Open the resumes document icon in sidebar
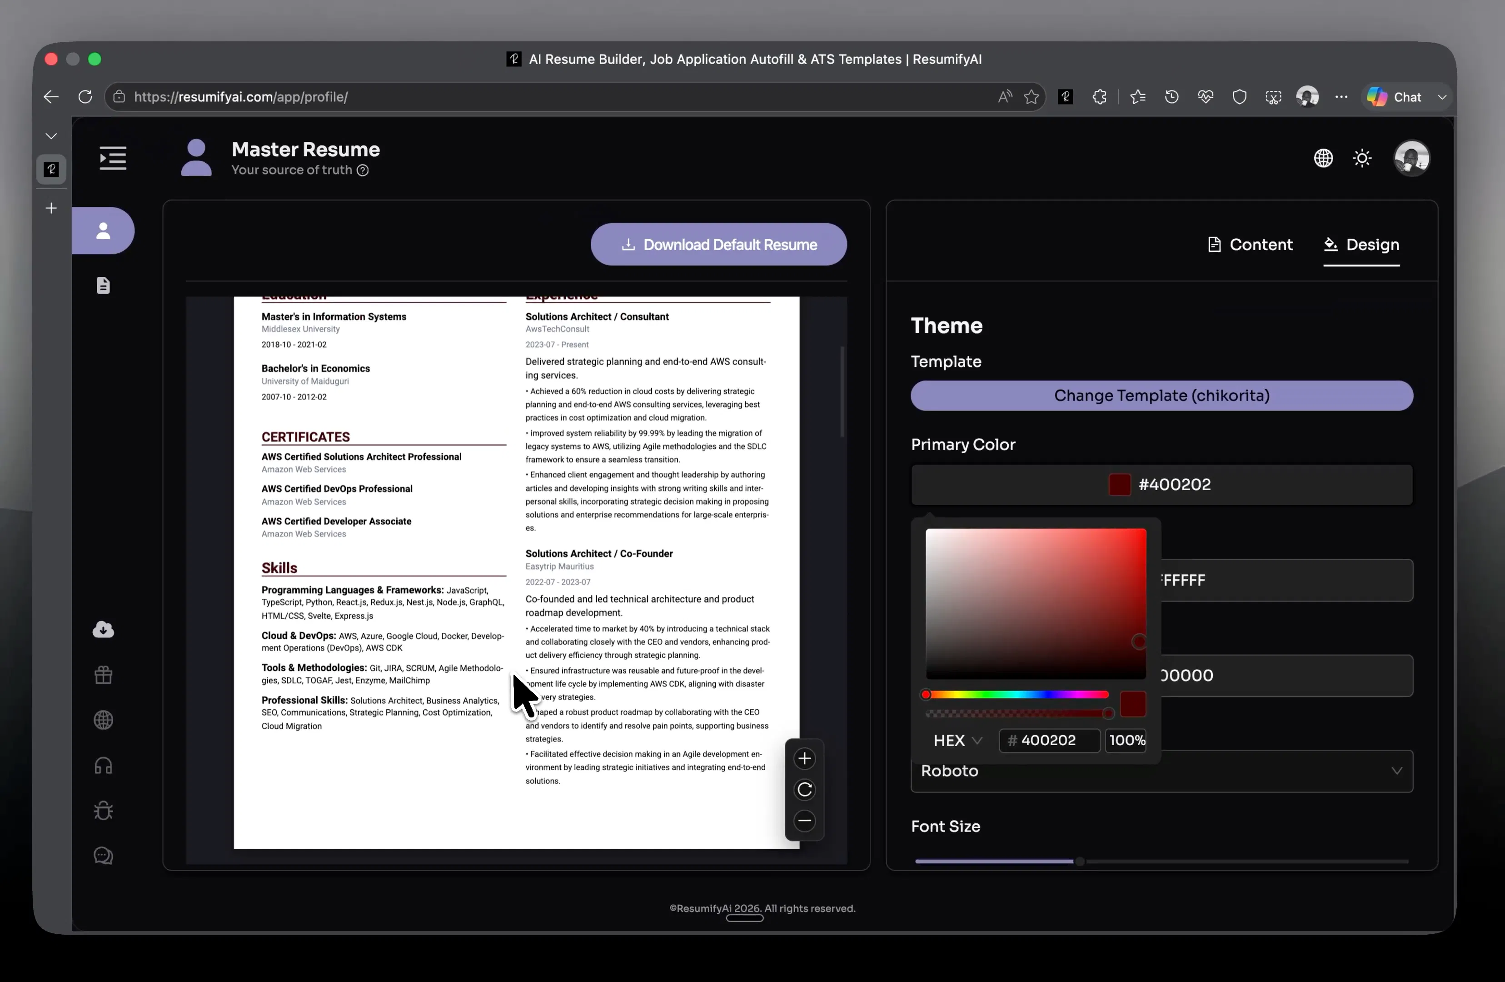Image resolution: width=1505 pixels, height=982 pixels. pyautogui.click(x=103, y=286)
